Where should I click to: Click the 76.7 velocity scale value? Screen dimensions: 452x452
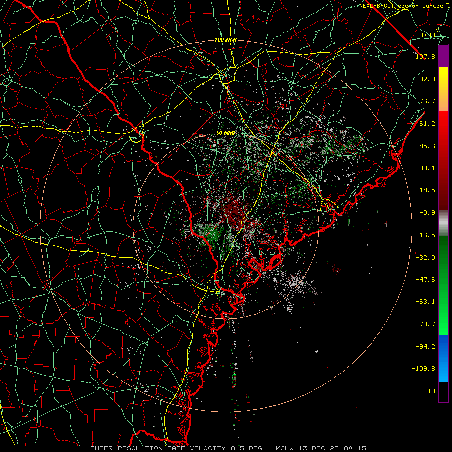tap(427, 101)
